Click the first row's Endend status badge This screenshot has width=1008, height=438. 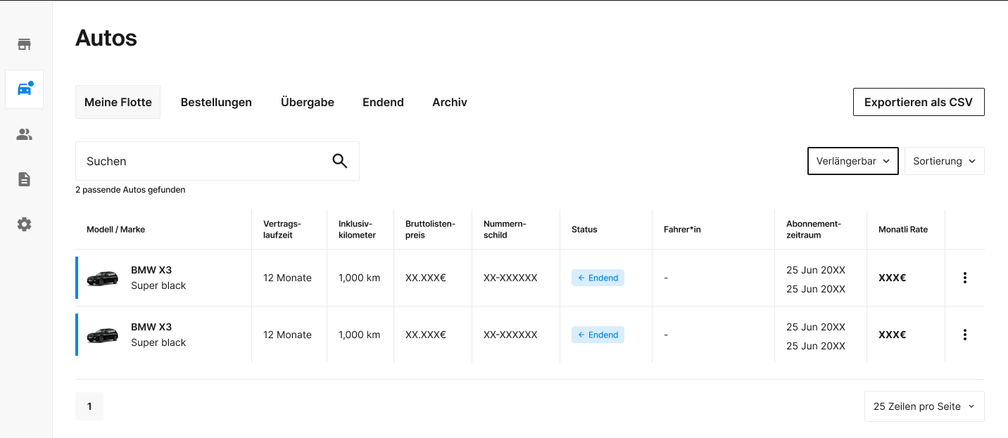point(598,278)
